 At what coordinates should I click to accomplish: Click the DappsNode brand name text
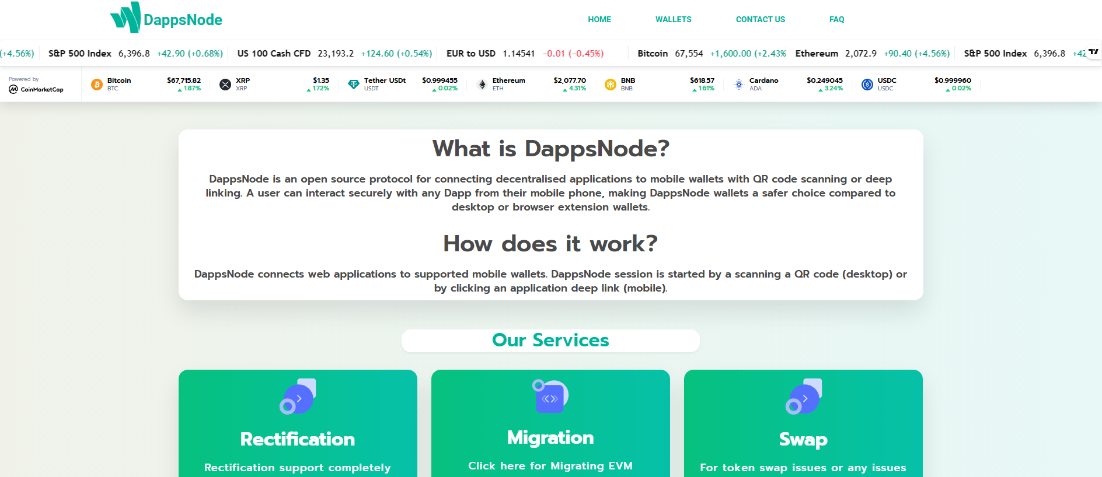(x=183, y=20)
